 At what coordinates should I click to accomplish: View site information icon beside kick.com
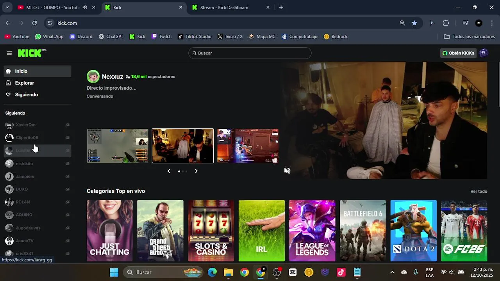pos(50,23)
